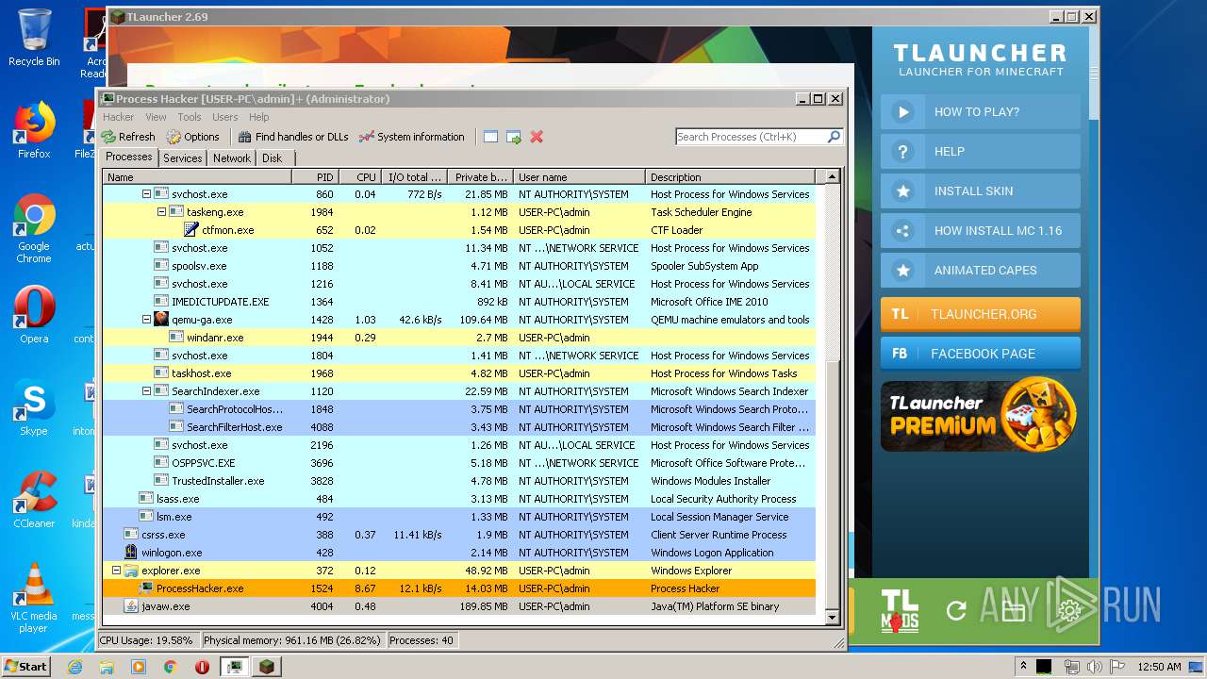Viewport: 1207px width, 679px height.
Task: Sort by the PID column header
Action: [x=315, y=177]
